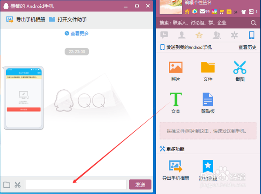Switch to the my phone tab
This screenshot has height=194, width=261.
coord(252,35)
